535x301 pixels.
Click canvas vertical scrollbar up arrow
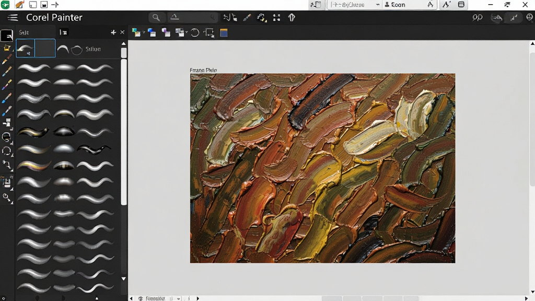point(532,43)
